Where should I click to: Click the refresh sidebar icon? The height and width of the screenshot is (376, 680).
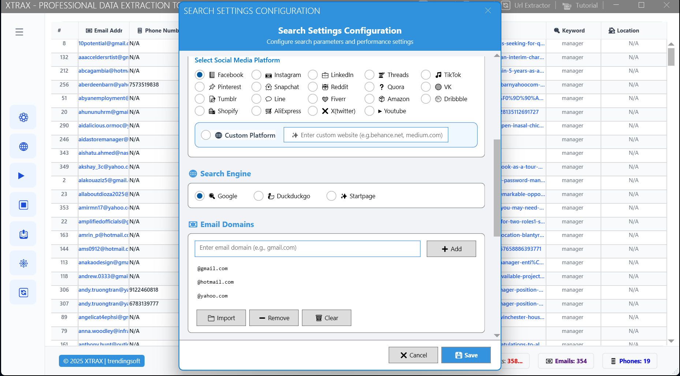click(23, 292)
